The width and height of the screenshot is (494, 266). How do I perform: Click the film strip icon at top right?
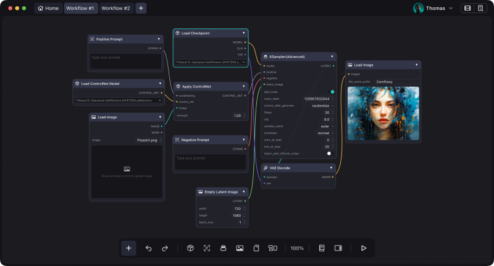tap(467, 8)
